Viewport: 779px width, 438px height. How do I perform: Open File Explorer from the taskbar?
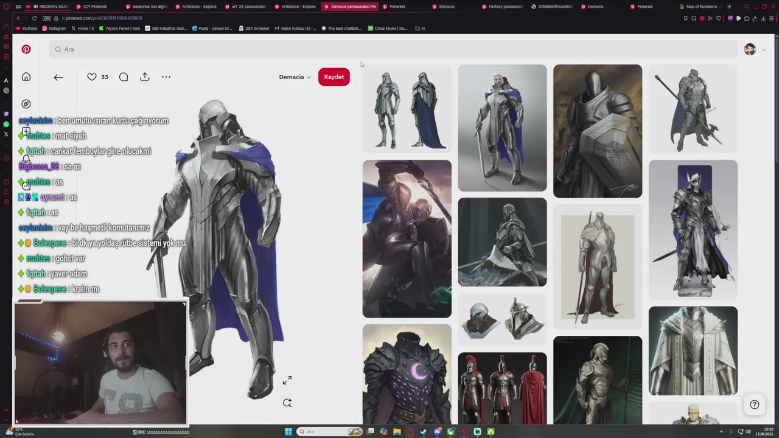point(397,432)
